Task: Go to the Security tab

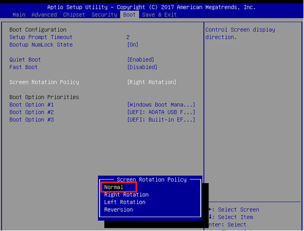Action: coord(104,15)
